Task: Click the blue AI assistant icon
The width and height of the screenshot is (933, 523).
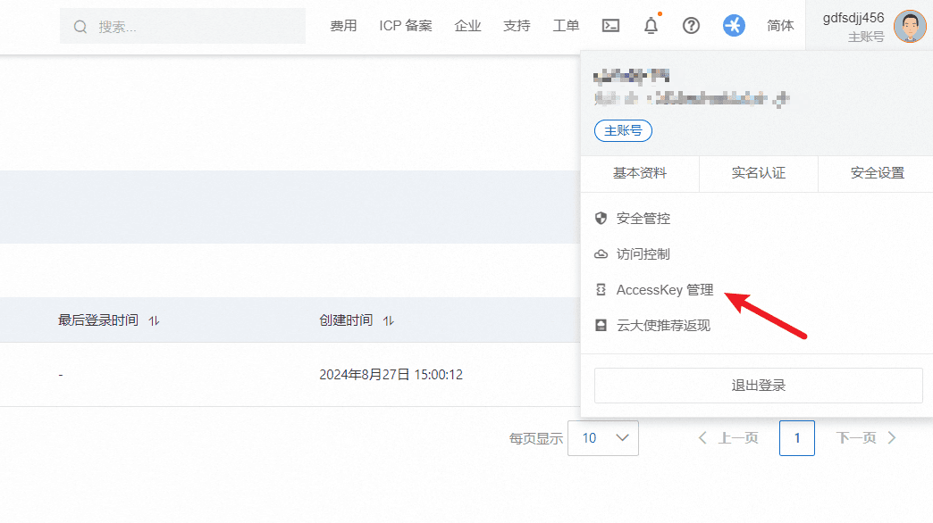Action: pyautogui.click(x=734, y=26)
